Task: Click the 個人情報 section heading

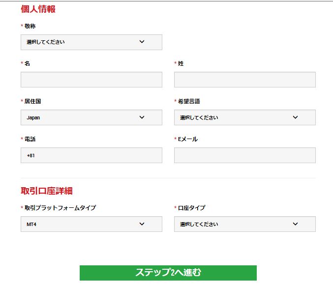Action: pos(38,9)
